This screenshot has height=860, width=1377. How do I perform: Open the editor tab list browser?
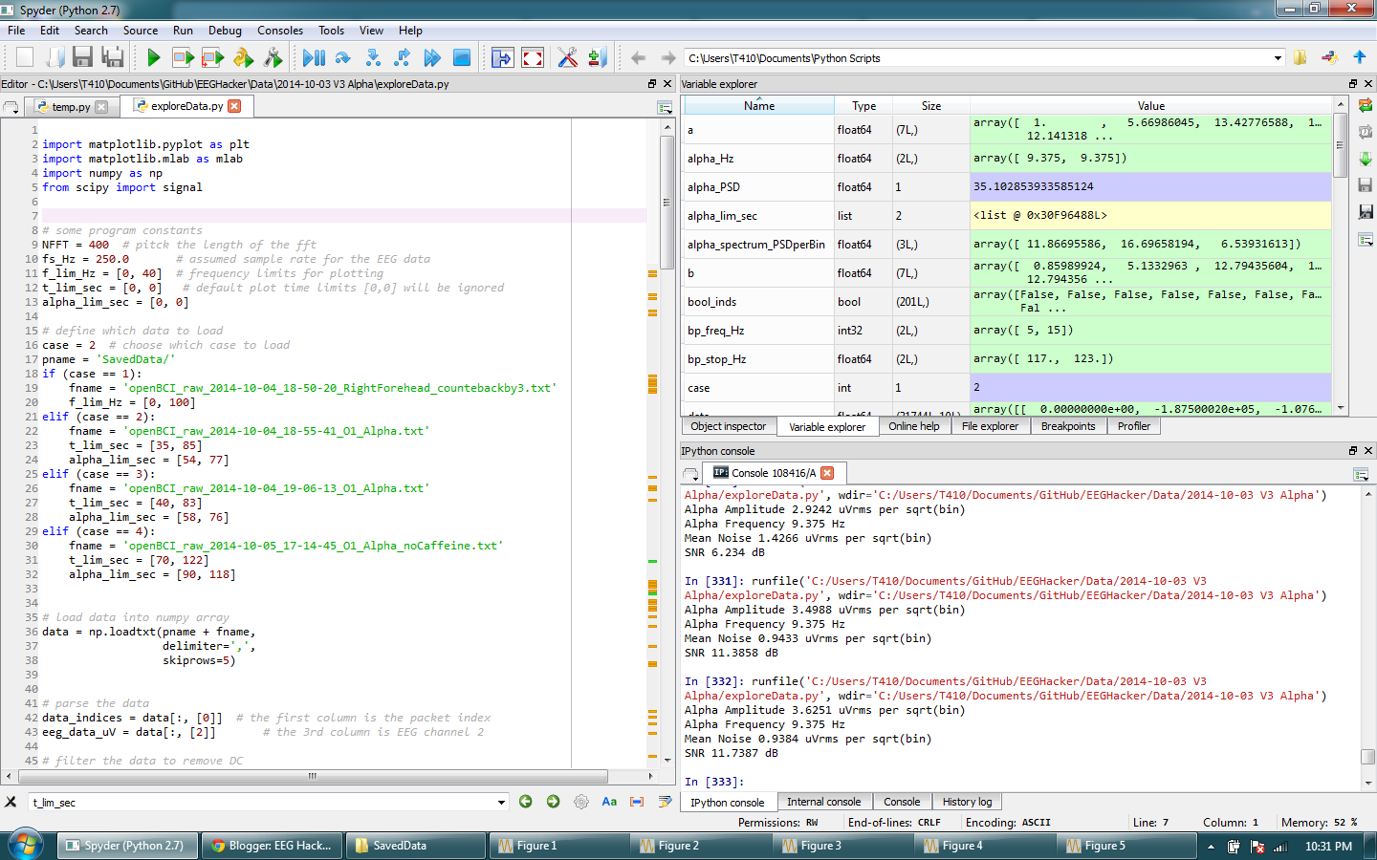point(11,107)
